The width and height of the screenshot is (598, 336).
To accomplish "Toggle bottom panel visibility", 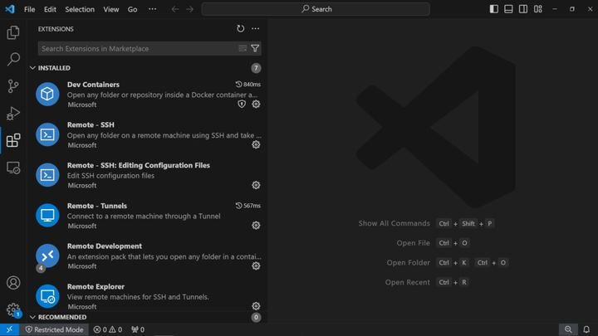I will (508, 9).
